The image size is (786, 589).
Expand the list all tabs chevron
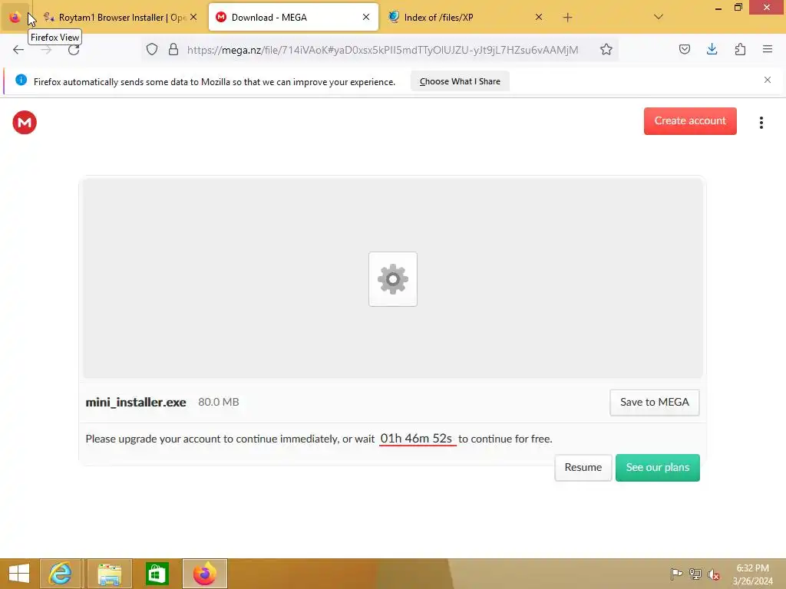658,17
